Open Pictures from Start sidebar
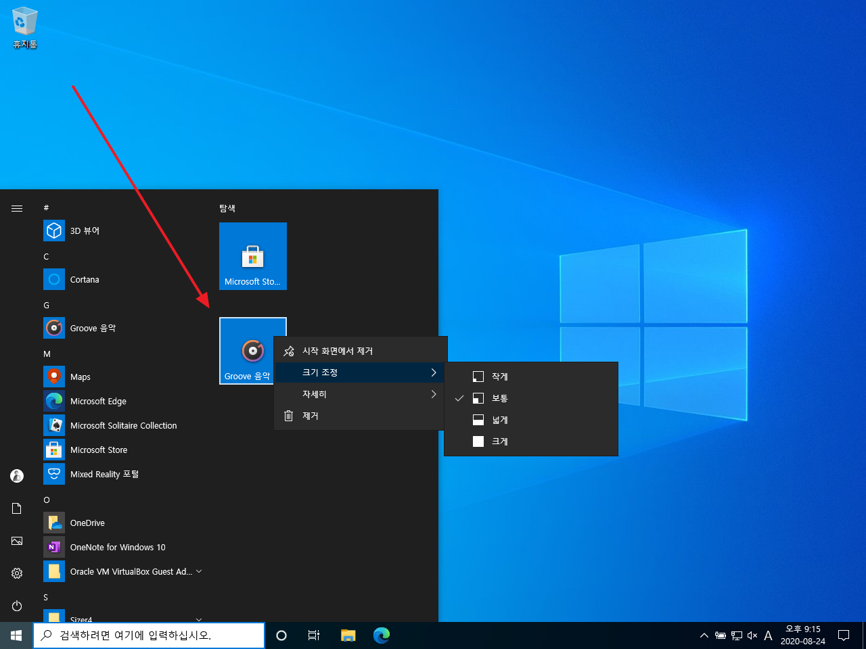This screenshot has height=649, width=866. click(x=17, y=541)
